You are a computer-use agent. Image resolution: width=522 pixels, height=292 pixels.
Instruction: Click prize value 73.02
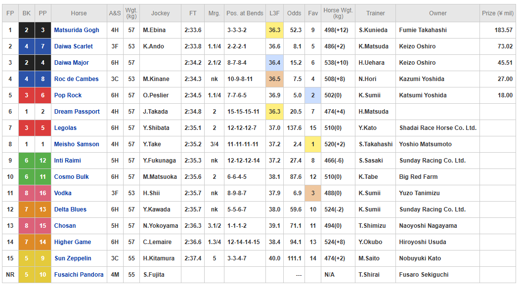pos(505,46)
